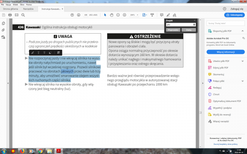Screen dimensions: 247x154
Task: Open Google Chrome from taskbar
Action: (x=40, y=151)
